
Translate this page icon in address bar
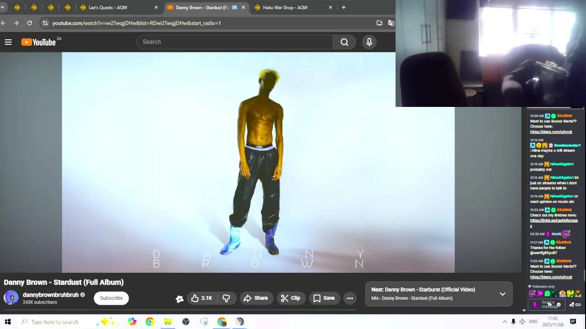[x=391, y=23]
